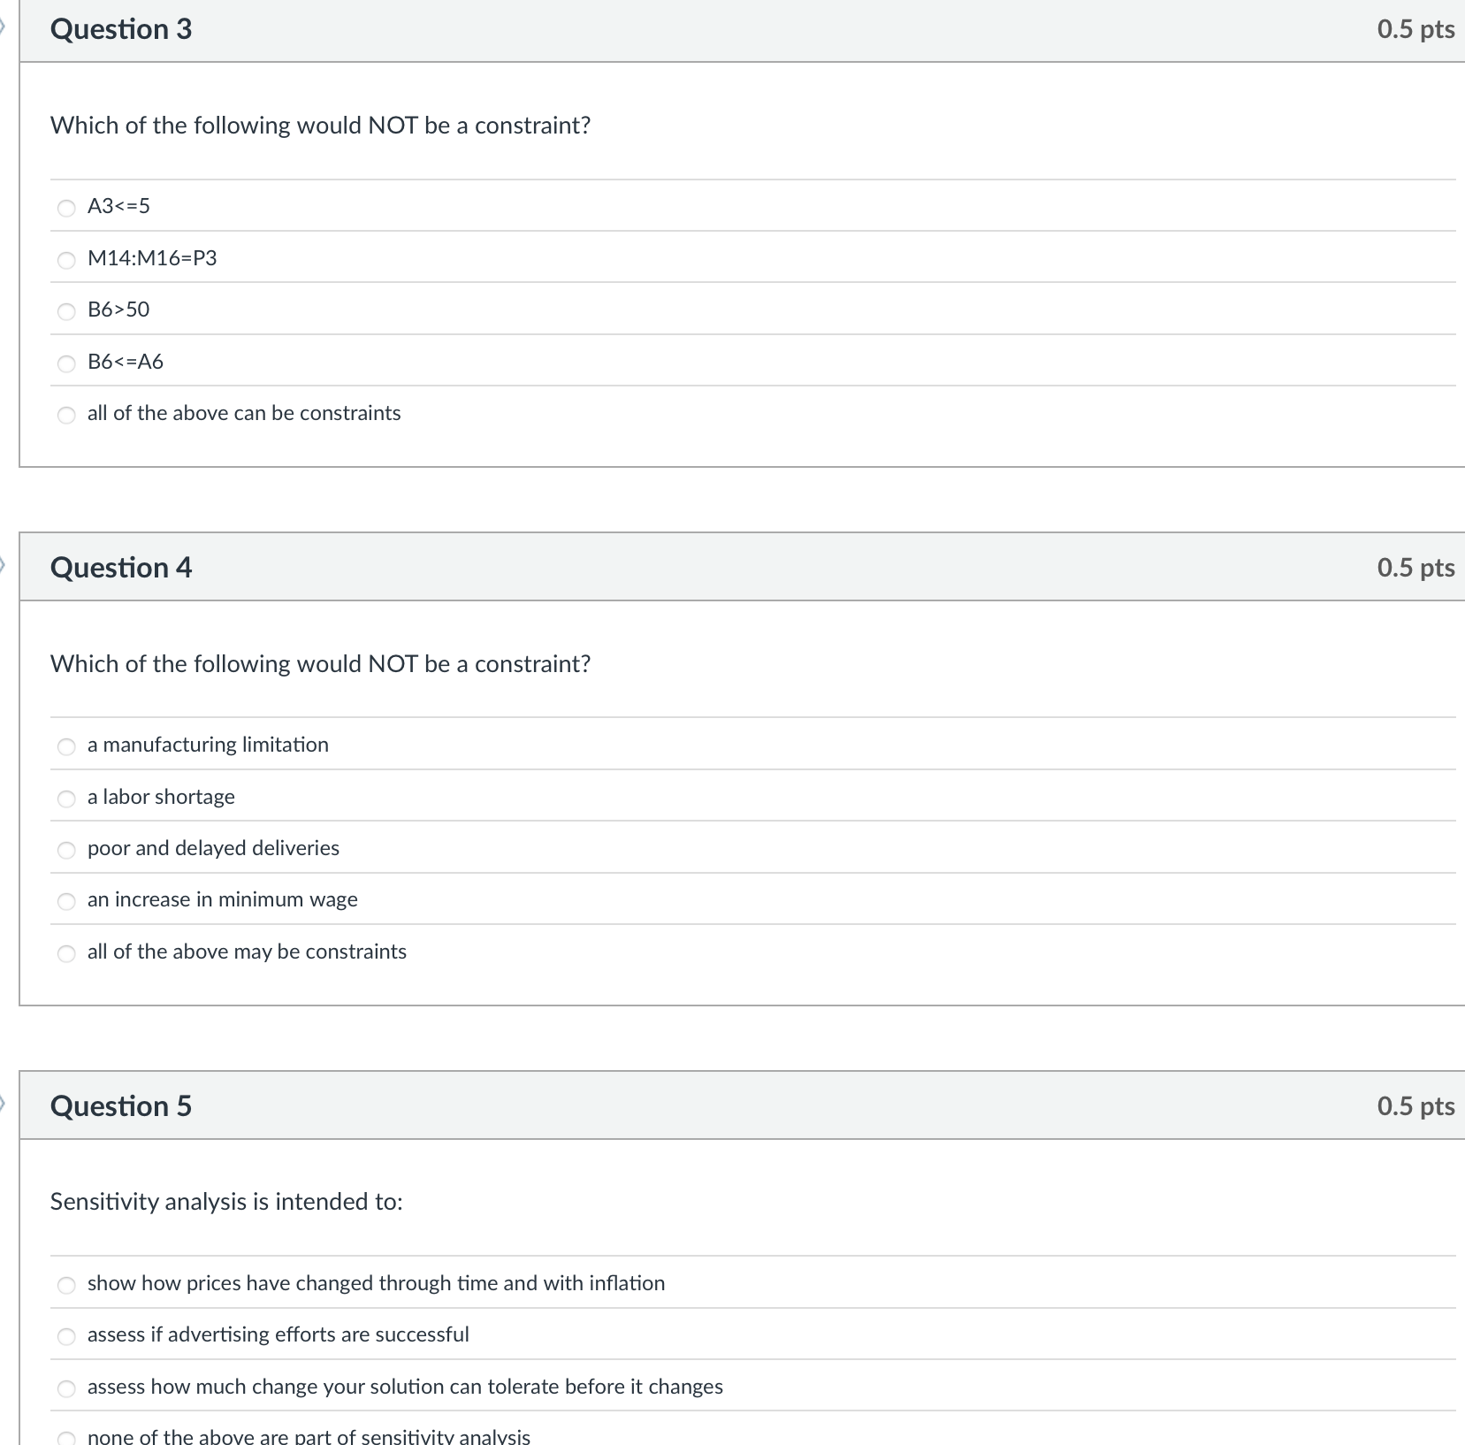Select 'assess if advertising efforts are successful'
Image resolution: width=1465 pixels, height=1445 pixels.
[66, 1336]
